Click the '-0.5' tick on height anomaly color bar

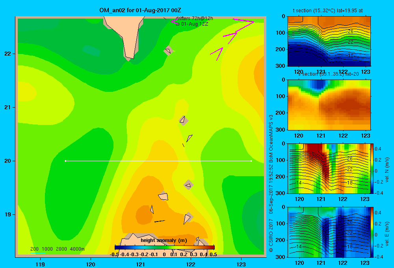pyautogui.click(x=114, y=255)
